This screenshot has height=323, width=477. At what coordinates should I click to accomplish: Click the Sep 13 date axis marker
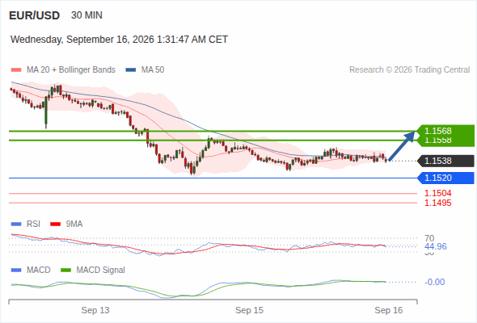click(95, 310)
